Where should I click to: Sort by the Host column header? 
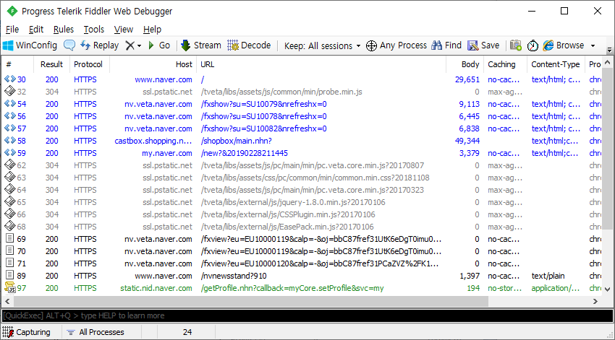tap(153, 64)
